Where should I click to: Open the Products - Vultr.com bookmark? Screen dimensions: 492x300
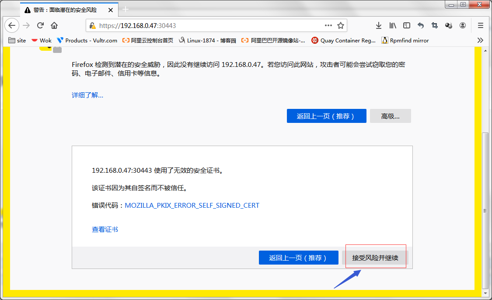click(x=87, y=41)
